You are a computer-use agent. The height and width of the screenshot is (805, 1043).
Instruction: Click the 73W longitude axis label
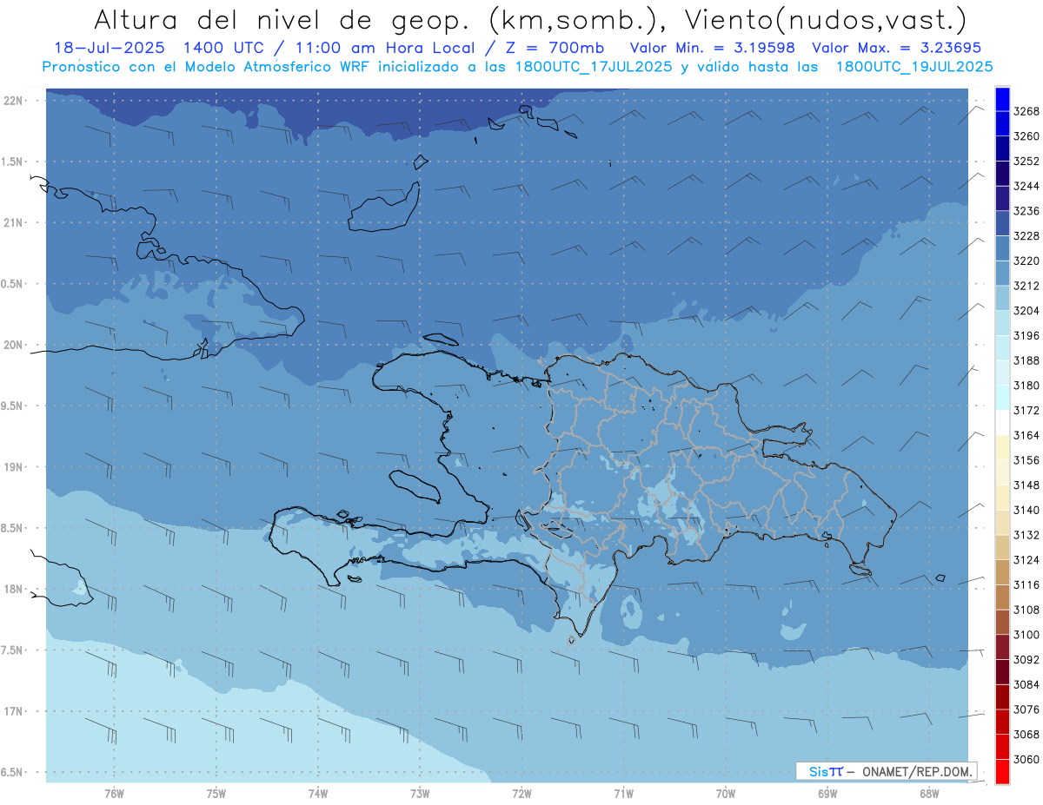[420, 793]
